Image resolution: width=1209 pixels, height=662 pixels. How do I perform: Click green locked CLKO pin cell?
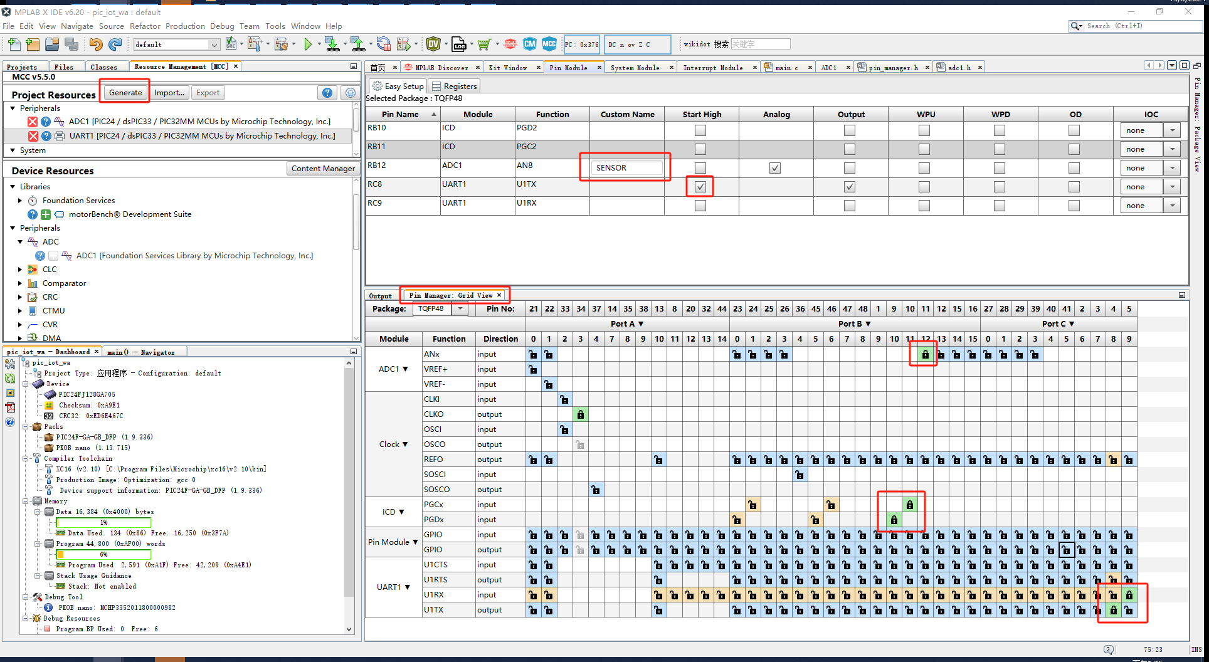coord(580,414)
